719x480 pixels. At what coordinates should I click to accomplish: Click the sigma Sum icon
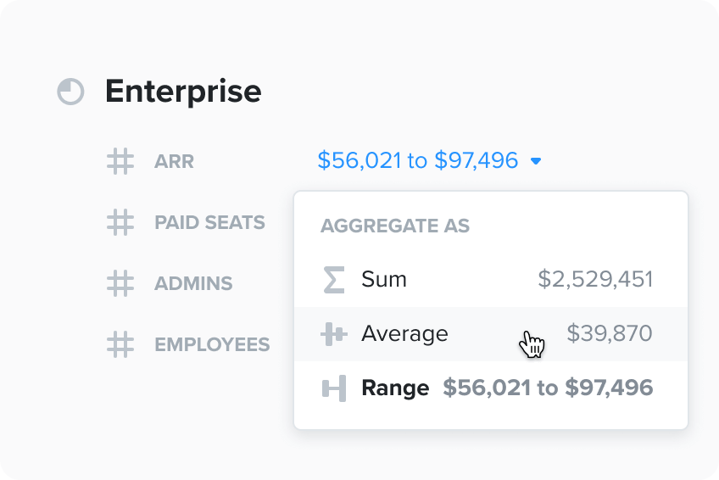click(334, 280)
